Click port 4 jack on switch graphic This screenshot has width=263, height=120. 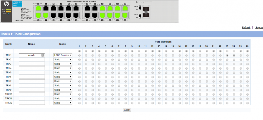[x=46, y=15]
